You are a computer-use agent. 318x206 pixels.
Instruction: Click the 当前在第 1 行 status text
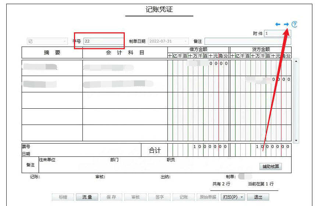(261, 184)
